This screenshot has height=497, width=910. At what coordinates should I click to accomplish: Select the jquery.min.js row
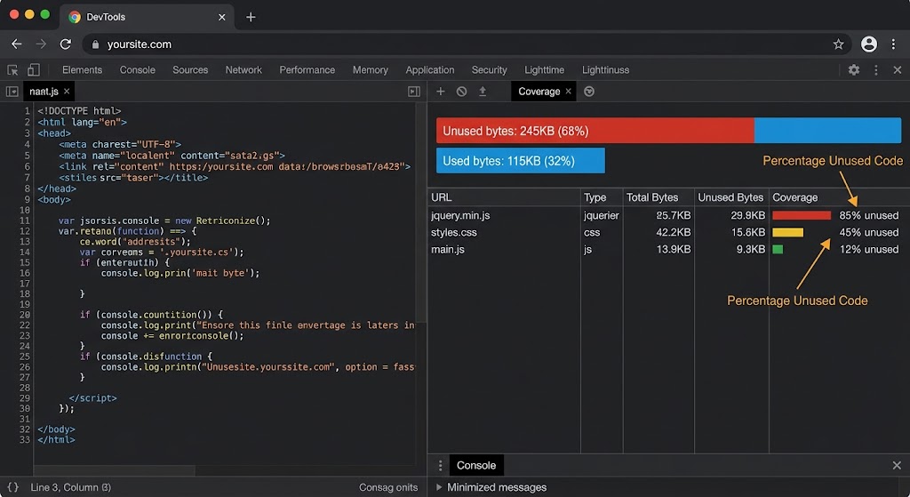[x=668, y=215]
